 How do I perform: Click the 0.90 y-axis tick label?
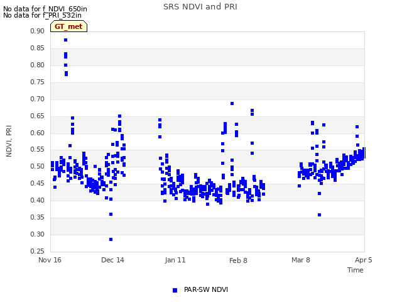coord(38,31)
